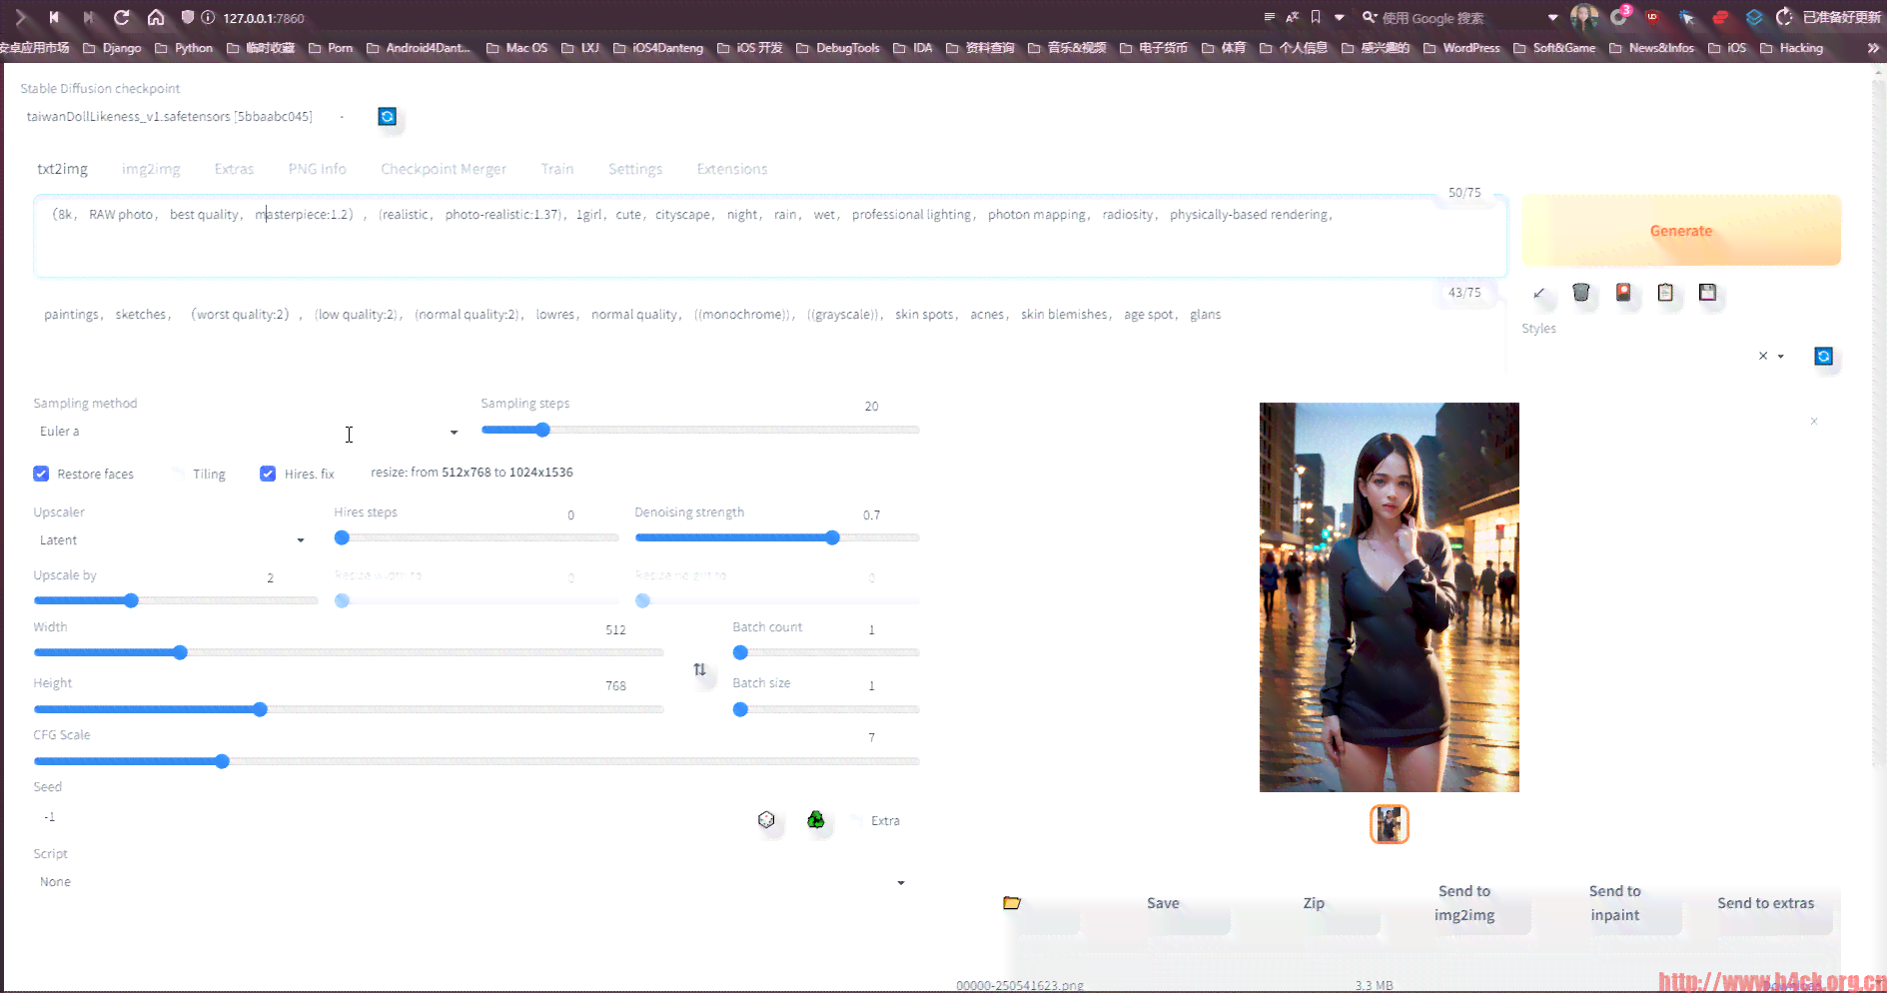This screenshot has height=993, width=1887.
Task: Adjust the Denoising strength slider
Action: pos(777,537)
